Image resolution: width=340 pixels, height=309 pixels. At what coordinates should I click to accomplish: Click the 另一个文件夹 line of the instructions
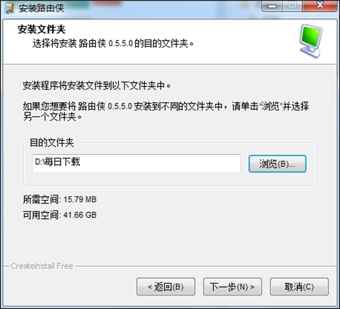point(52,117)
